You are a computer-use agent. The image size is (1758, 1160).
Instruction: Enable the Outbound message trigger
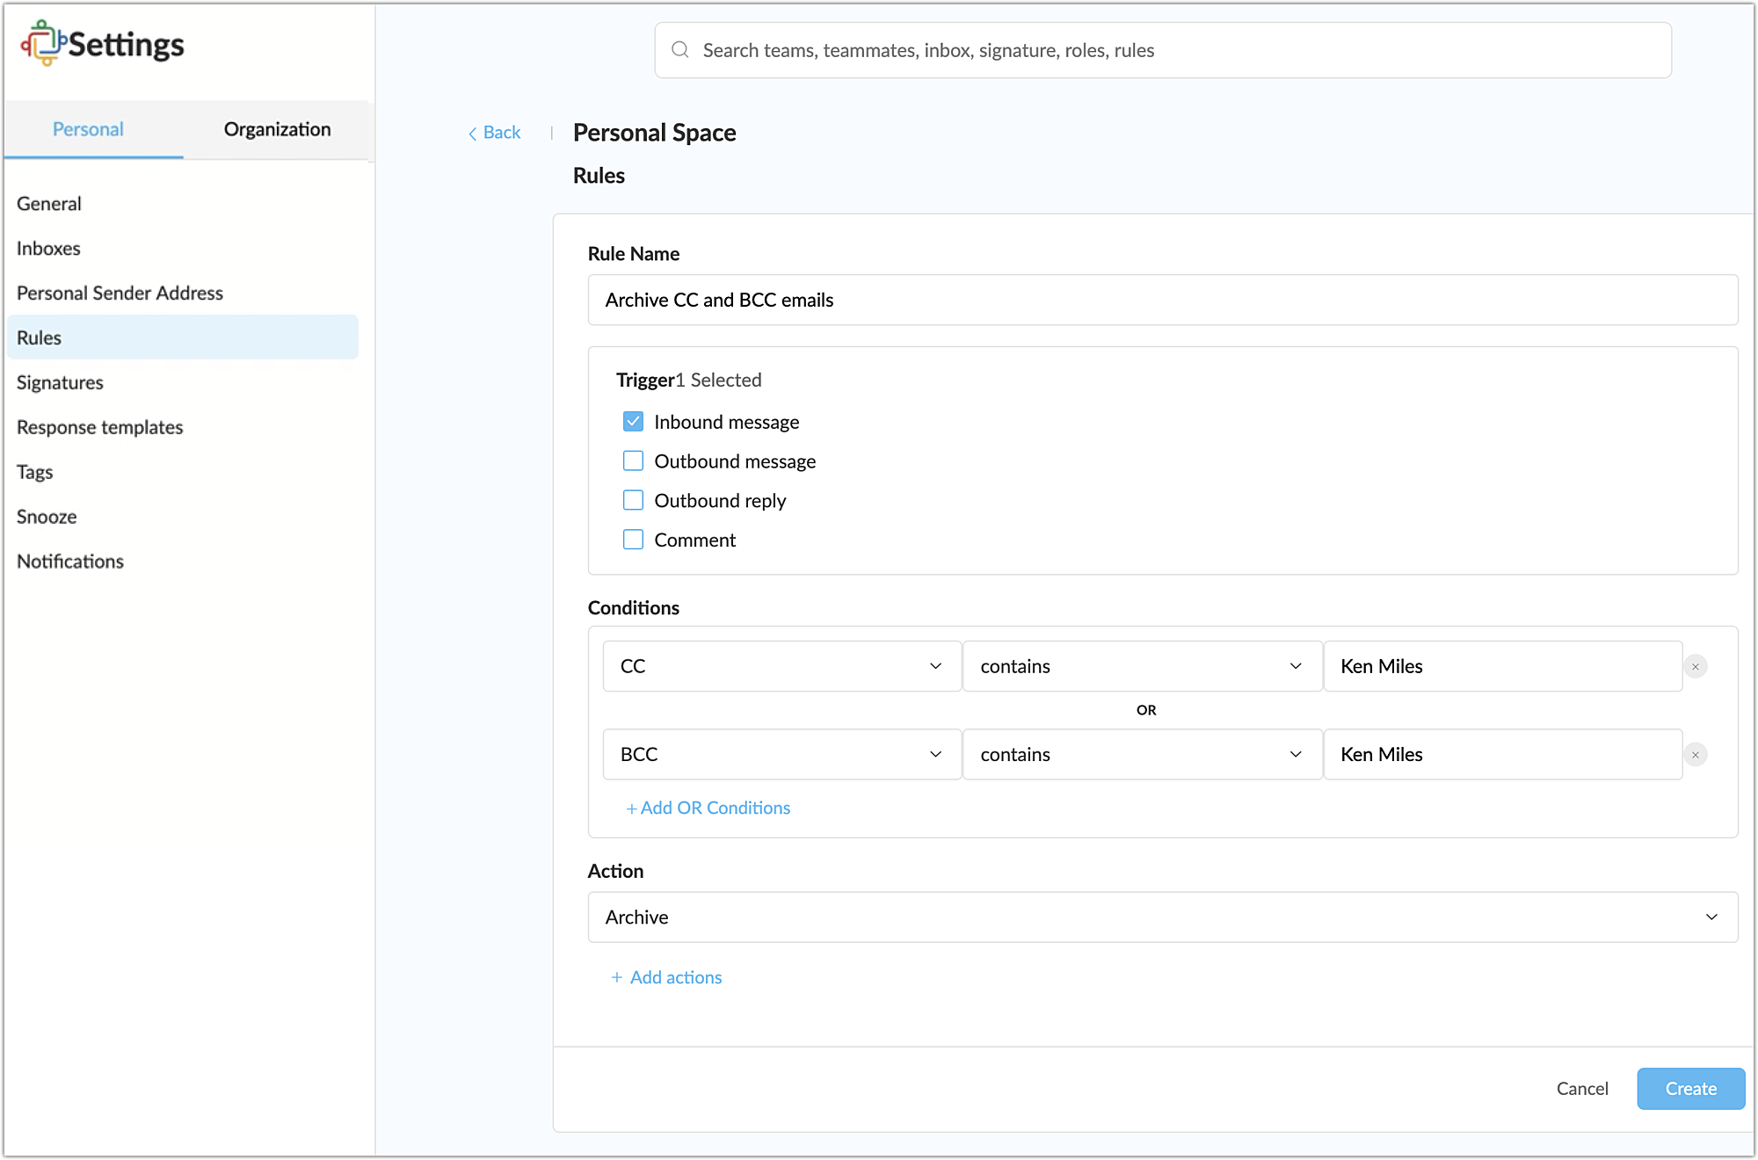tap(633, 461)
